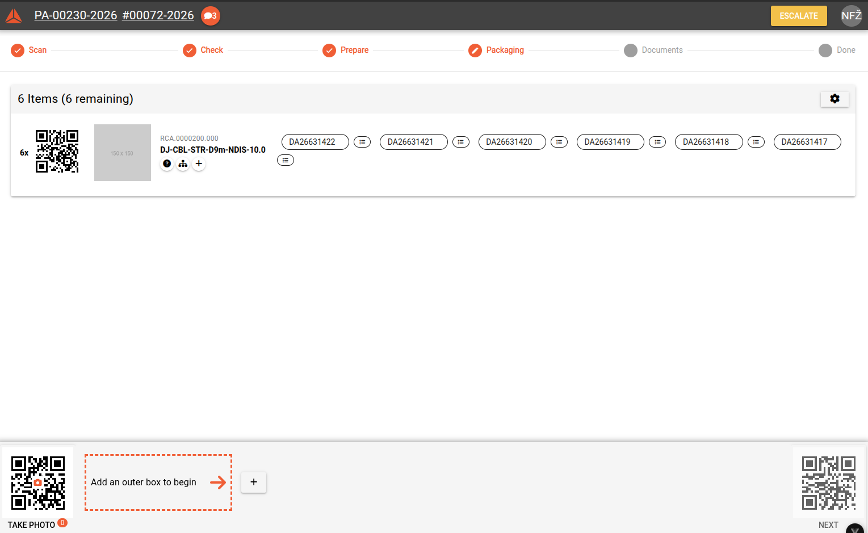
Task: Open the #00072-2026 link
Action: pos(158,15)
